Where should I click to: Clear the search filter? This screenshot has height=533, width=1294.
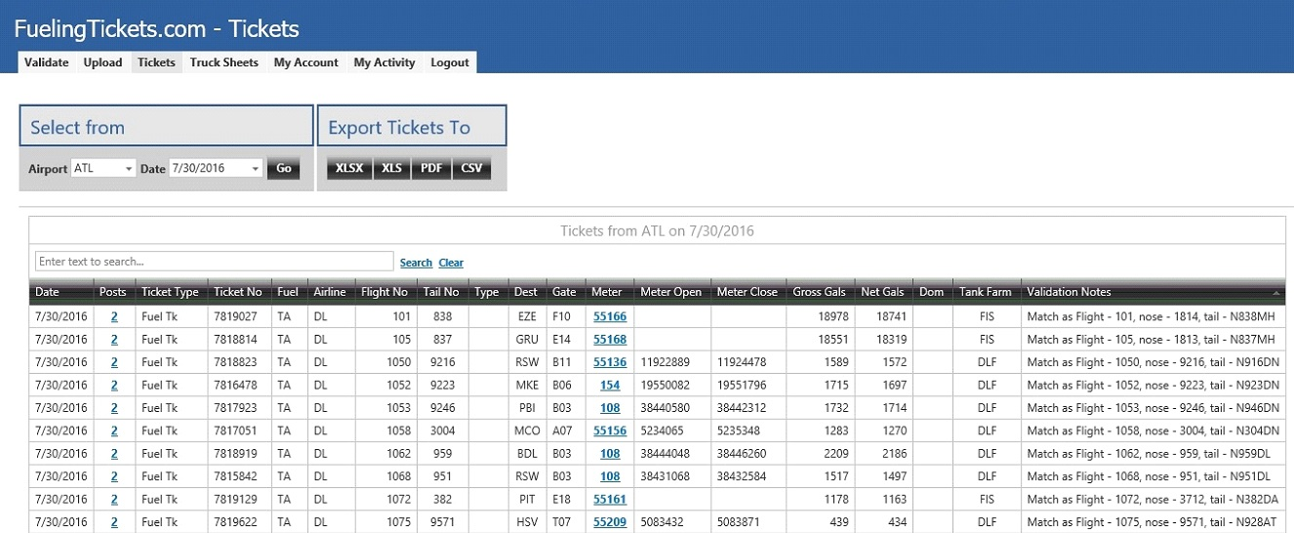point(451,263)
